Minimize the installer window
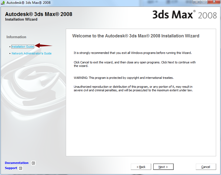221x175 pixels. (x=197, y=2)
